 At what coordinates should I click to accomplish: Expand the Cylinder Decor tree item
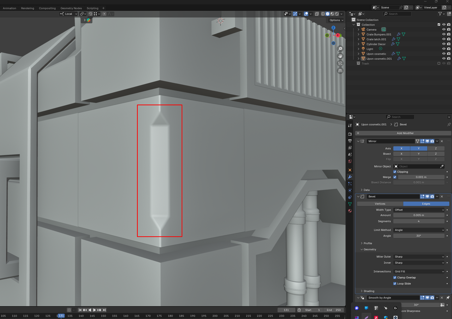tap(358, 44)
